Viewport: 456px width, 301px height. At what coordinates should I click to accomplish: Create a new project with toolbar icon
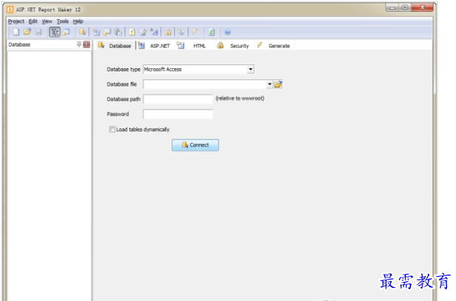pyautogui.click(x=16, y=32)
